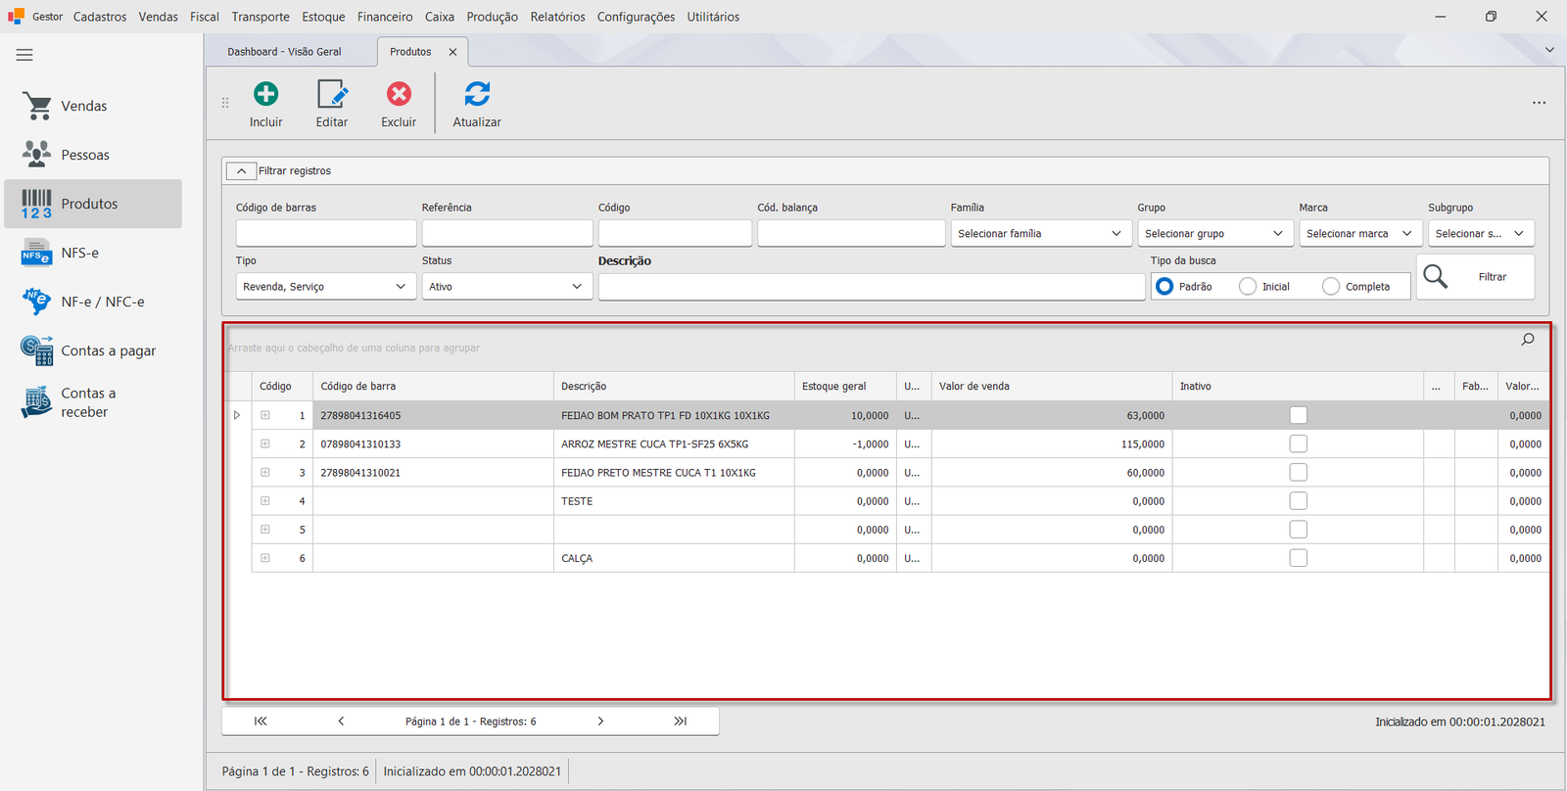Viewport: 1567px width, 791px height.
Task: Open Pessoas in the sidebar
Action: [x=93, y=155]
